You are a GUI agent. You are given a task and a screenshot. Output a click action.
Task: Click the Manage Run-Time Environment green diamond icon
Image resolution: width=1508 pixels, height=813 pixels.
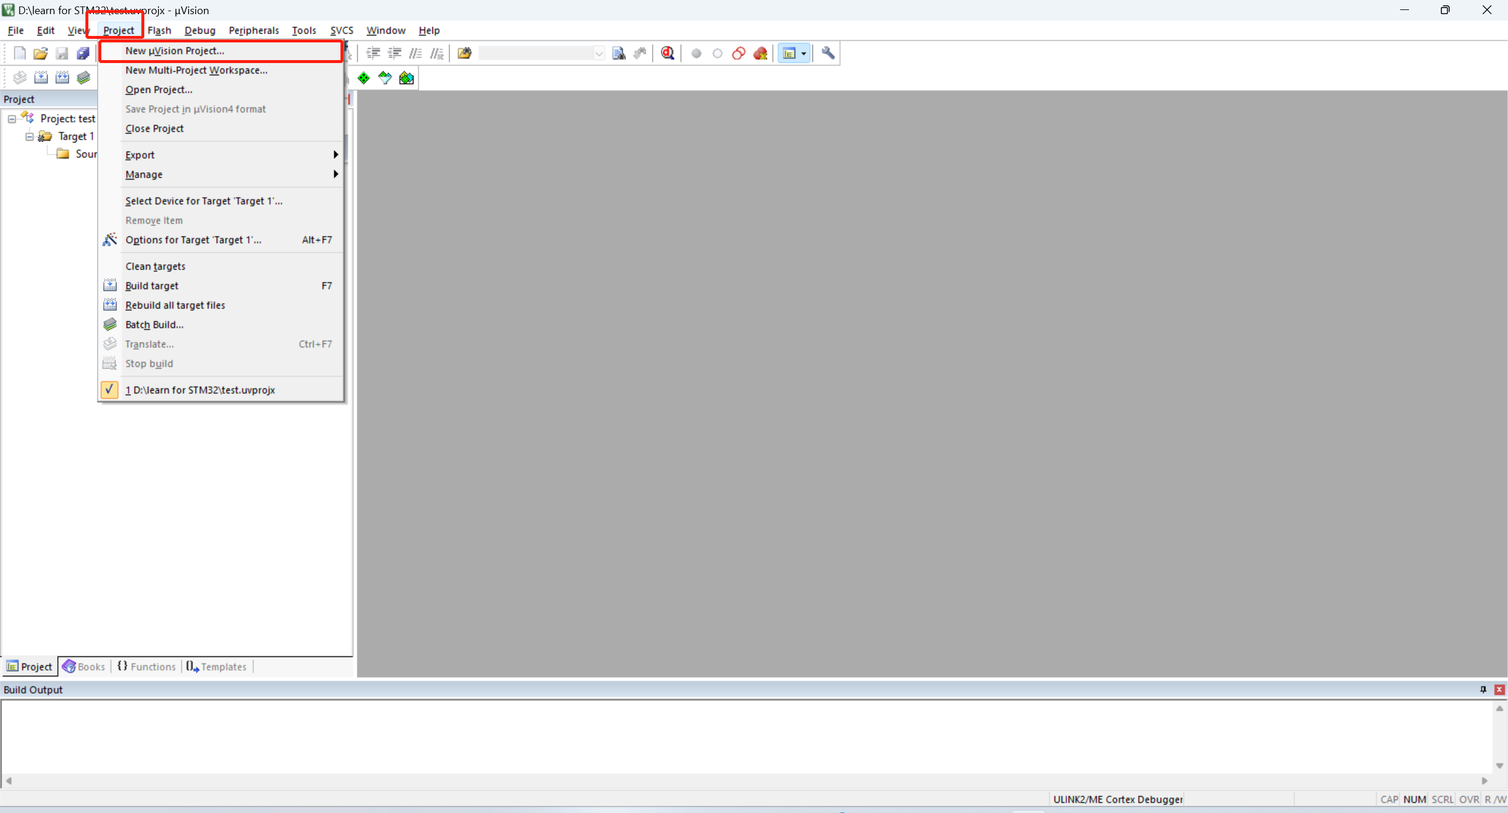point(363,78)
